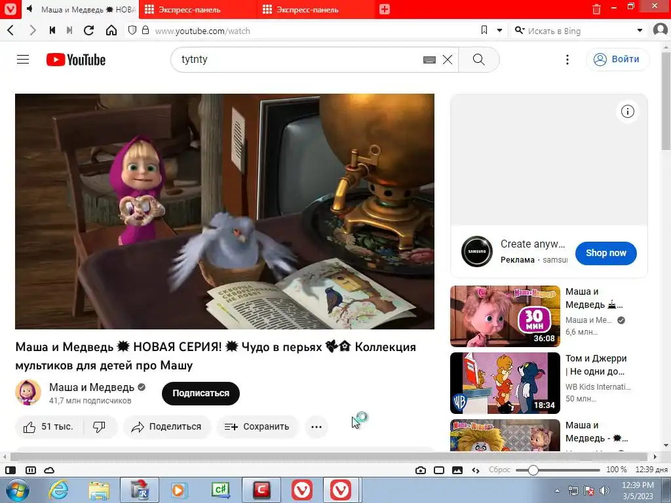Toggle images loading icon in status bar
Screen dimensions: 671x503
pos(457,470)
